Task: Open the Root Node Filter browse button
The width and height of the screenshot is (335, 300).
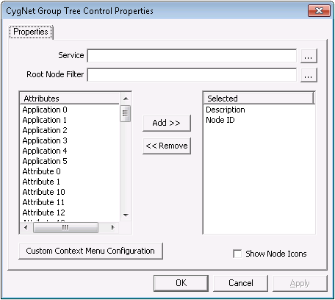Action: click(x=309, y=75)
